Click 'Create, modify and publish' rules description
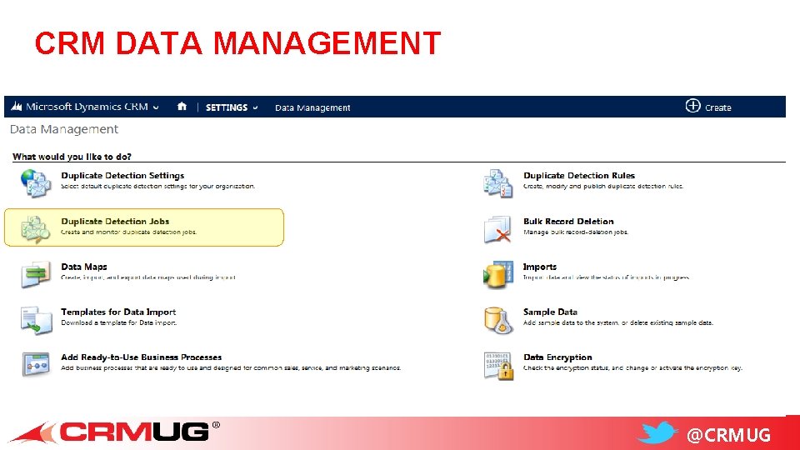The image size is (800, 450). (x=603, y=186)
